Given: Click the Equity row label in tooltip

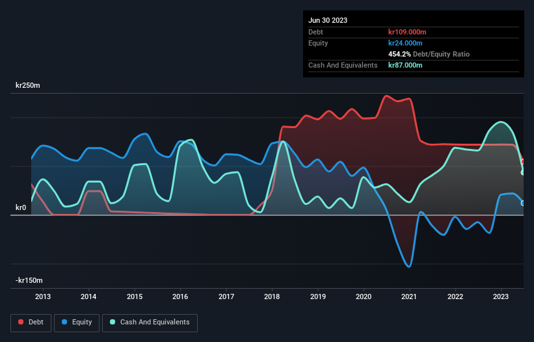Looking at the screenshot, I should (318, 43).
